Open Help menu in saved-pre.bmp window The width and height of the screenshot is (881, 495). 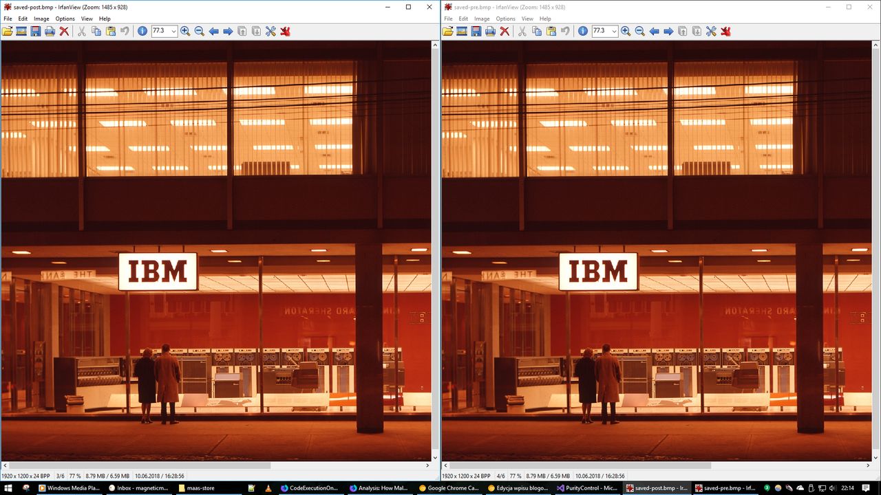545,19
